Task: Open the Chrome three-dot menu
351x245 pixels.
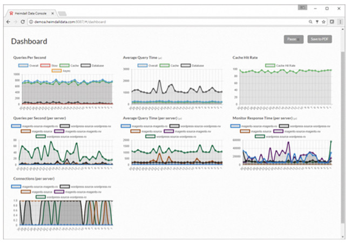Action: pos(340,22)
